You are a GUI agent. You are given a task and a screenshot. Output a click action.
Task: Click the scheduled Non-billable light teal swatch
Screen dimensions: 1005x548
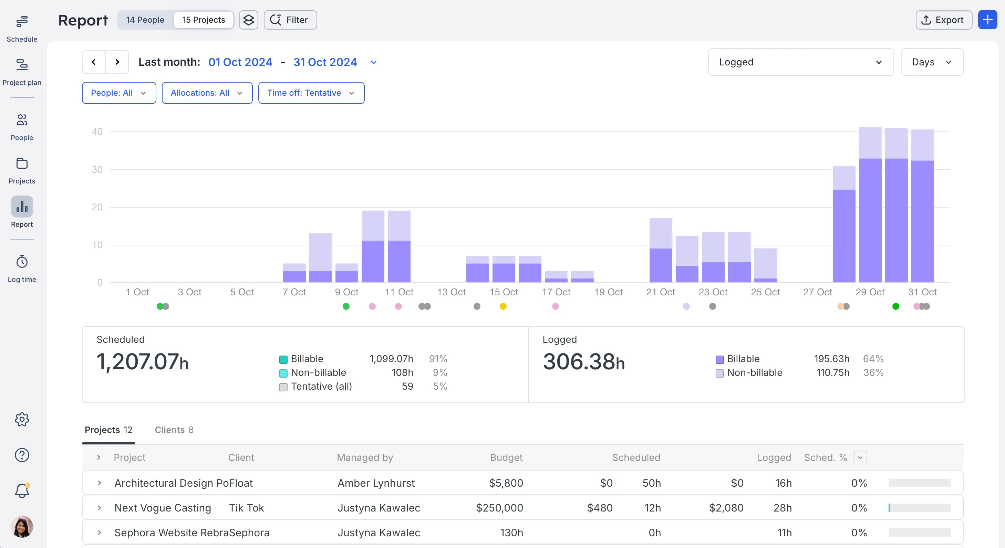(x=283, y=373)
